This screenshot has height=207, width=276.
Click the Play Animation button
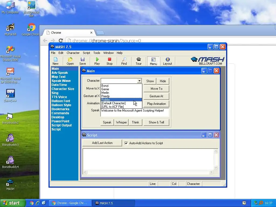(x=157, y=104)
